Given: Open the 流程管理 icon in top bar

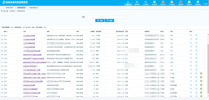Looking at the screenshot, I should click(x=180, y=2).
